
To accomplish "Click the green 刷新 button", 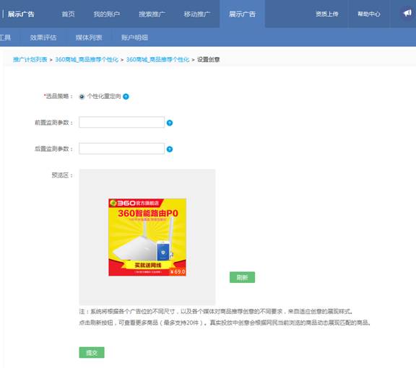I will pos(242,277).
